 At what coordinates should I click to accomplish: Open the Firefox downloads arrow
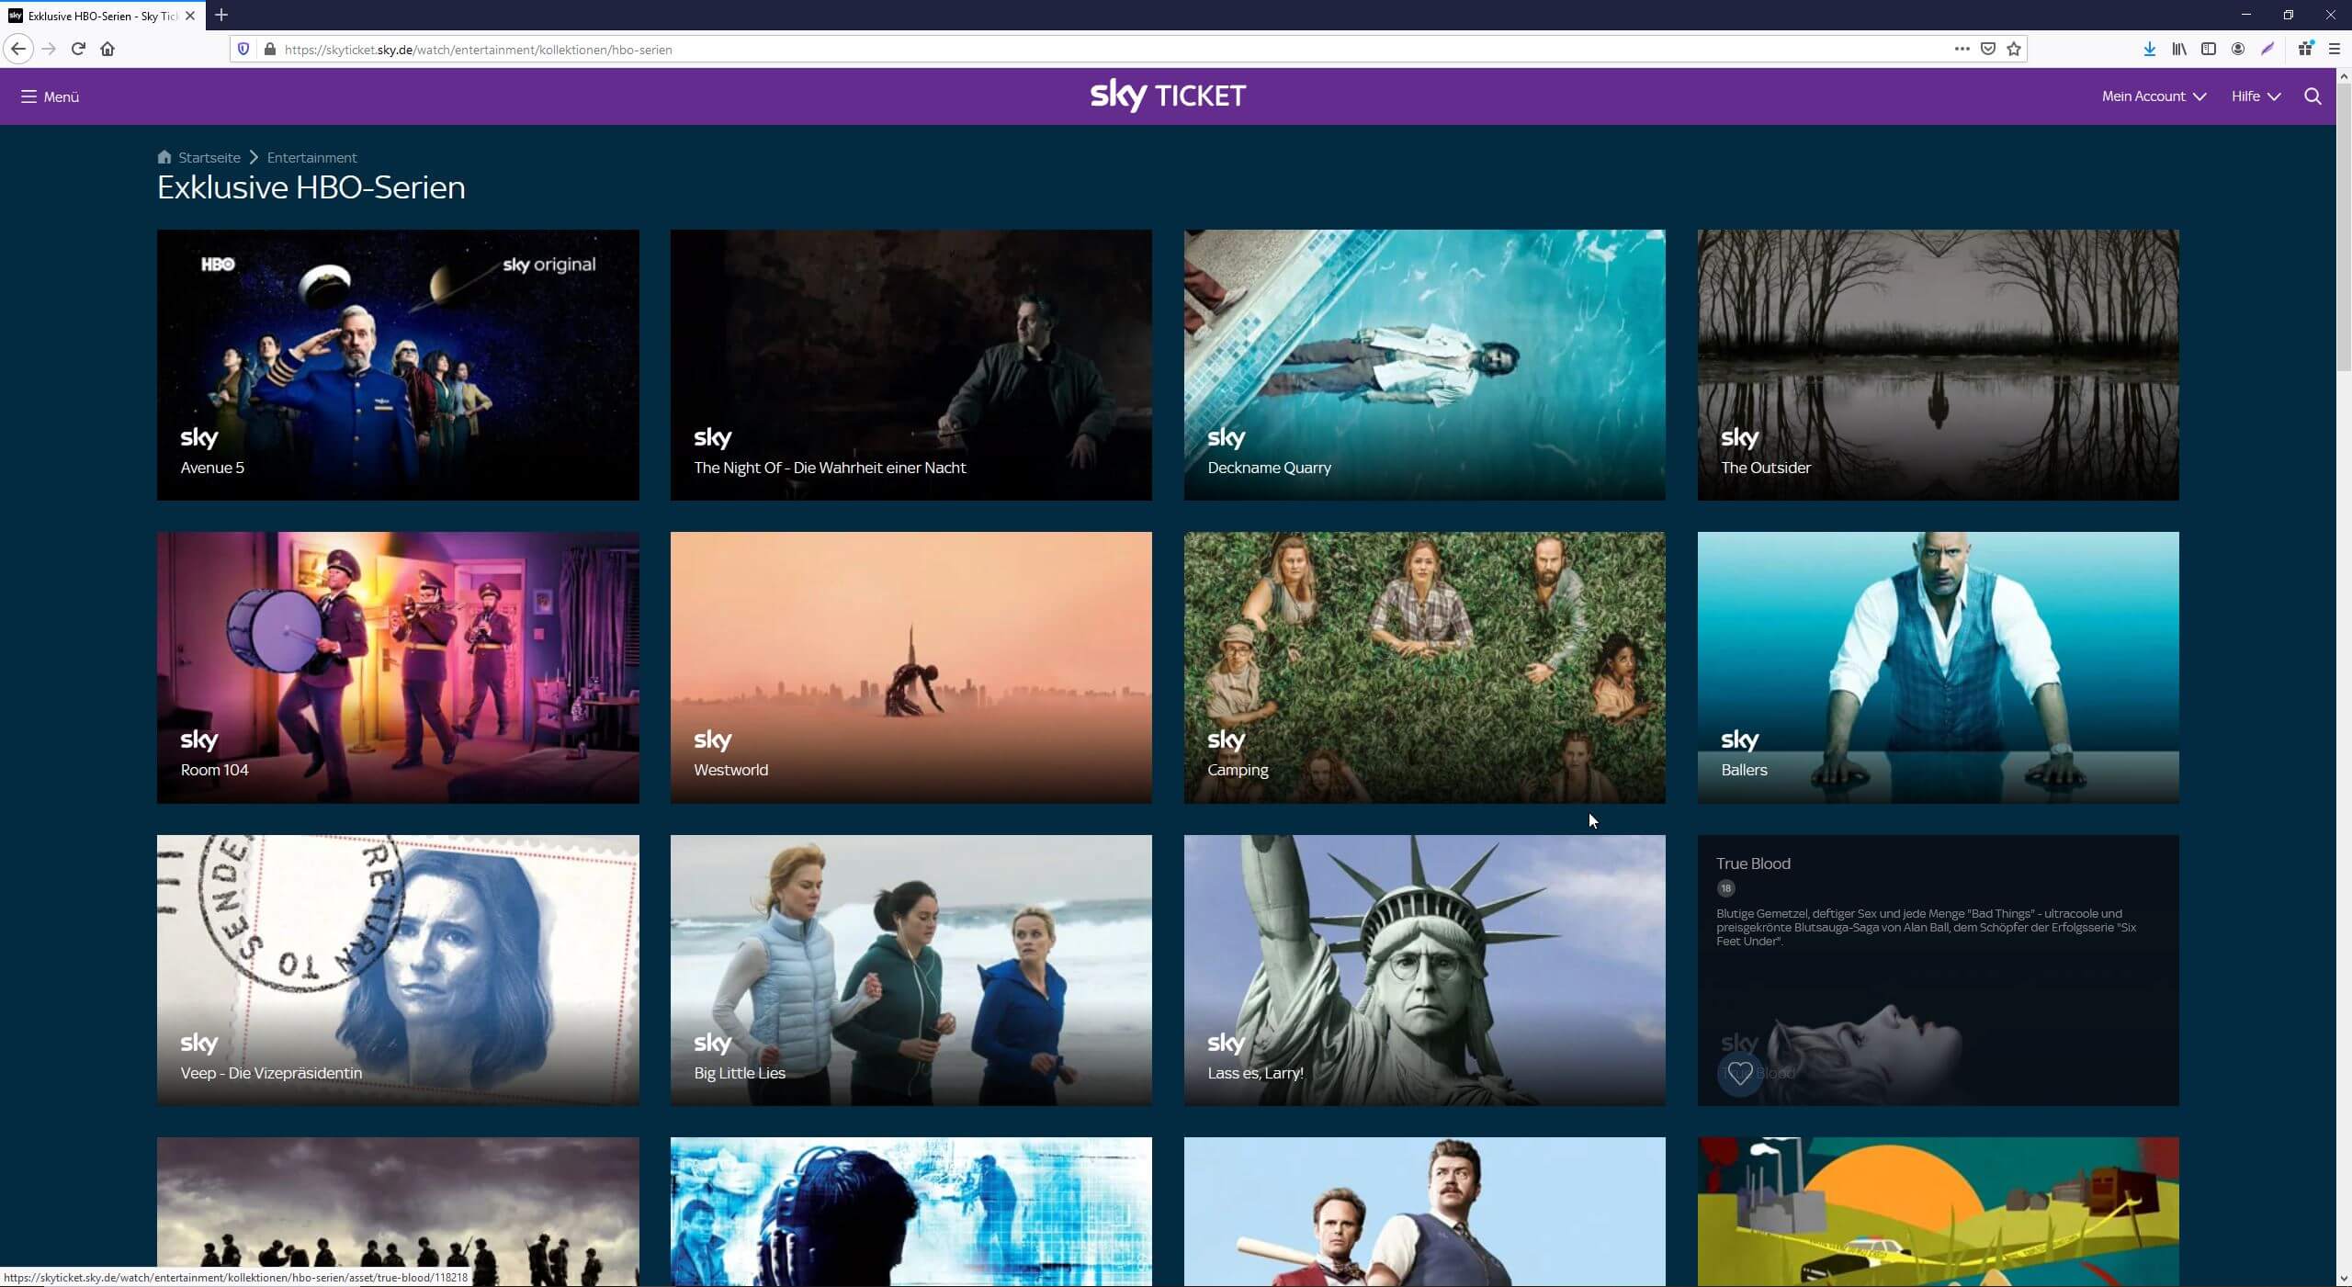point(2149,49)
